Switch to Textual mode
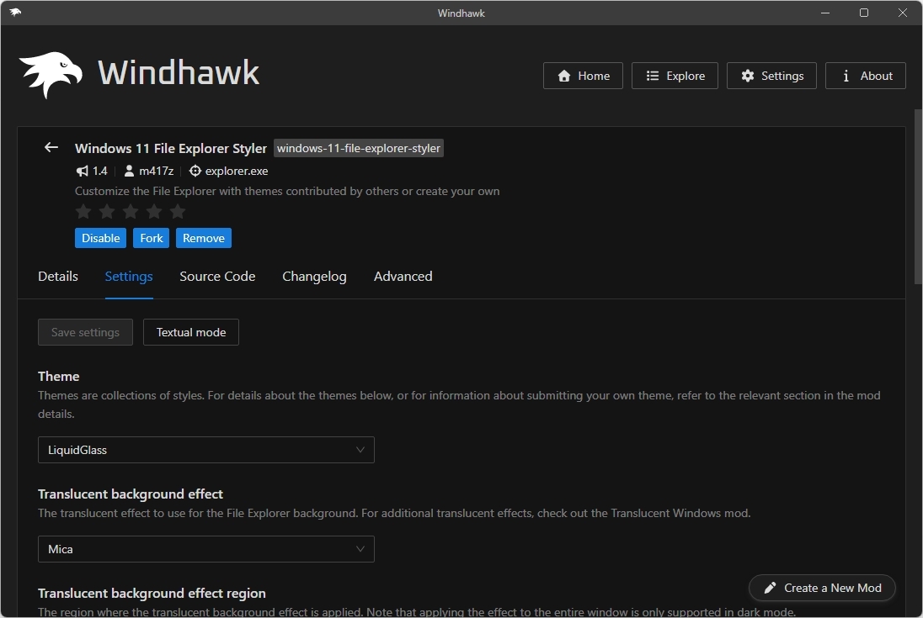 [x=190, y=332]
